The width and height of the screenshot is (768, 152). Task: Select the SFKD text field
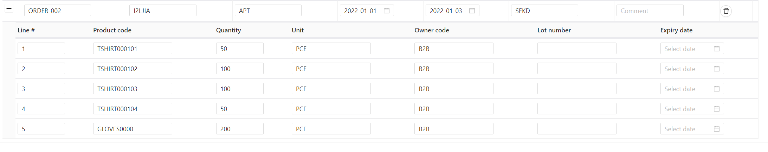tap(544, 11)
